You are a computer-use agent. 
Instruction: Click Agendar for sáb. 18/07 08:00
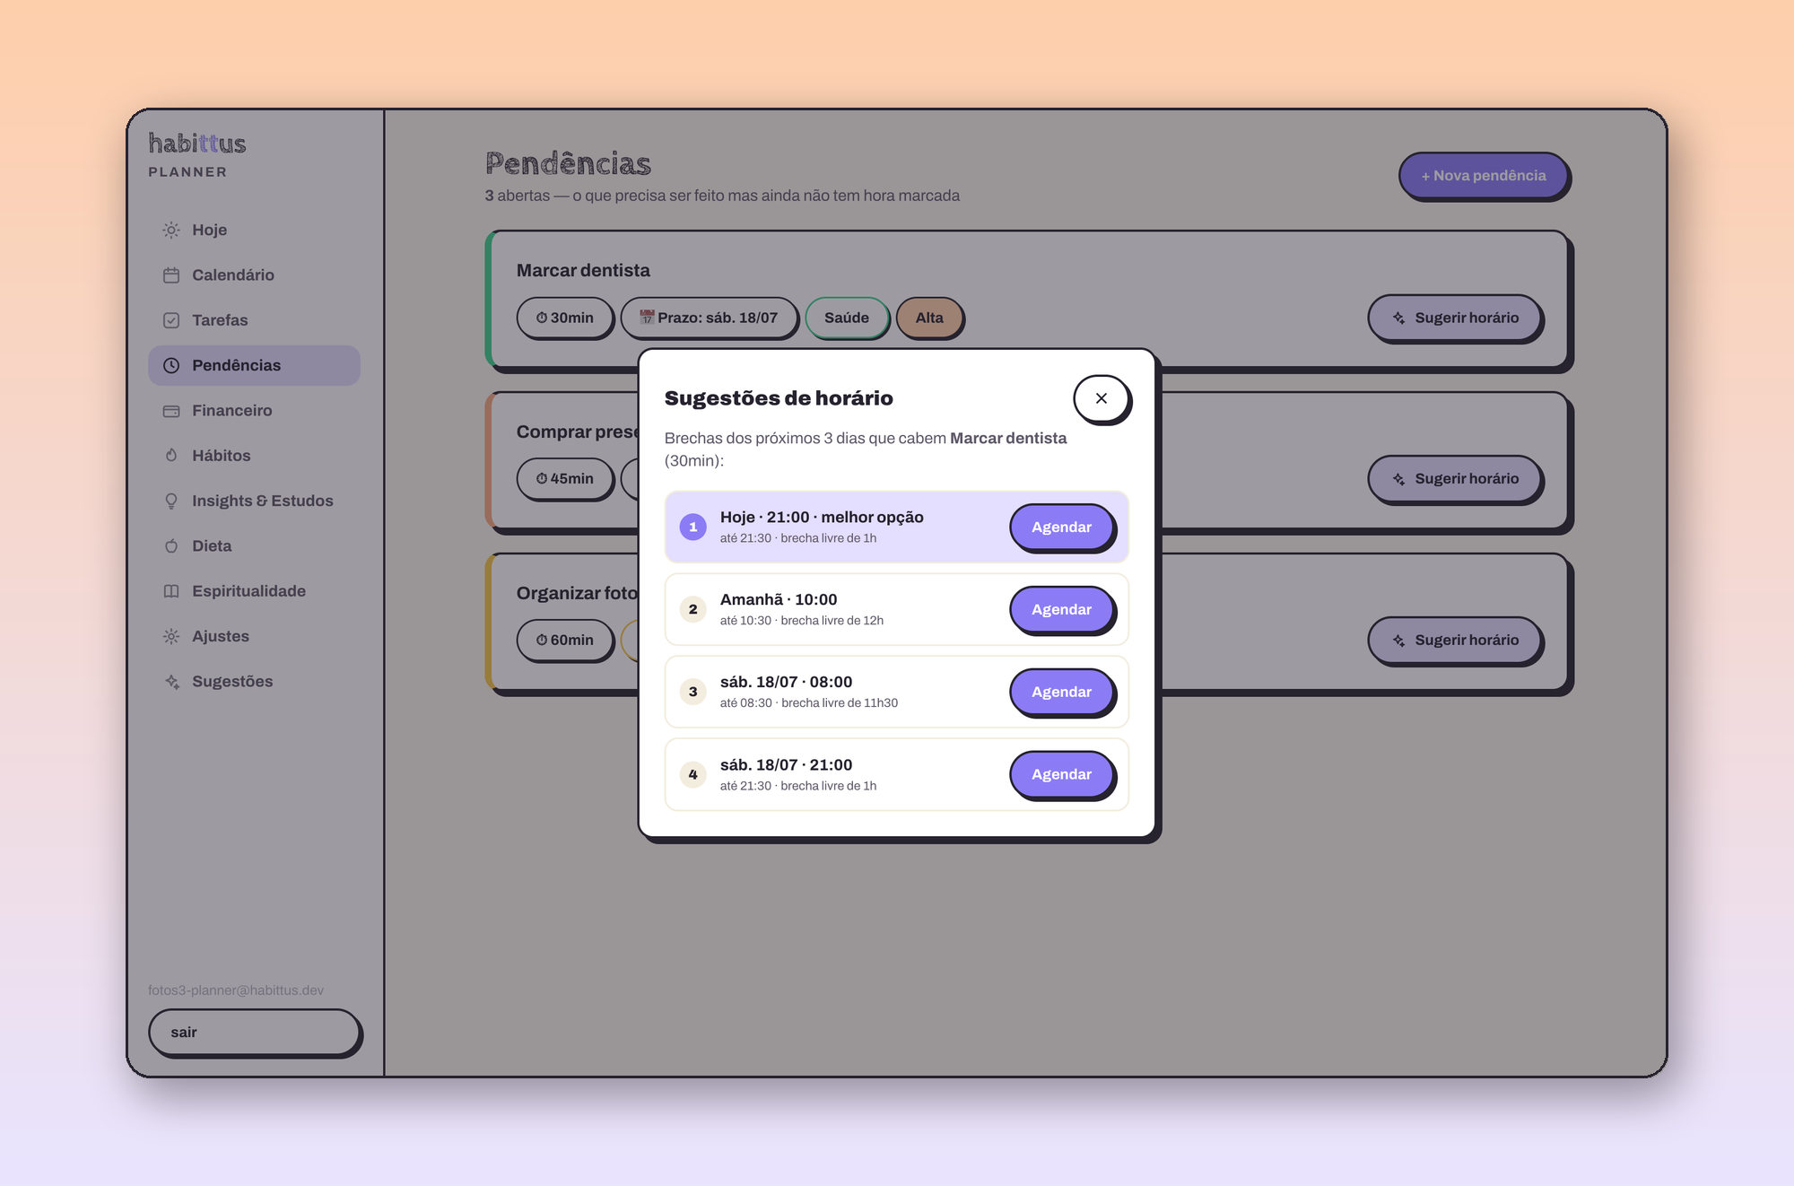pos(1062,692)
